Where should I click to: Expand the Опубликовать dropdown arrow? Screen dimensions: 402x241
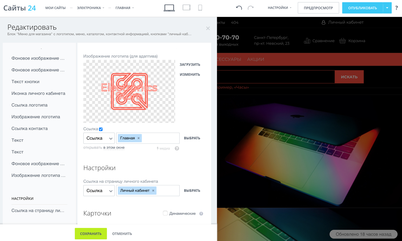(x=387, y=8)
